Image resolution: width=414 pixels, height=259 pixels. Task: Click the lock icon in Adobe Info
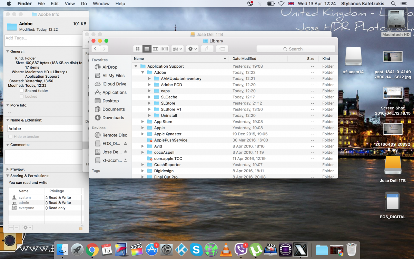(81, 228)
